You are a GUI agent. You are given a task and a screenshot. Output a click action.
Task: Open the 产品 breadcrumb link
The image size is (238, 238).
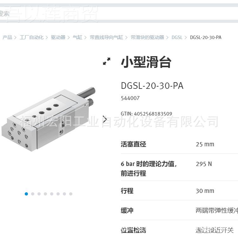pos(7,37)
